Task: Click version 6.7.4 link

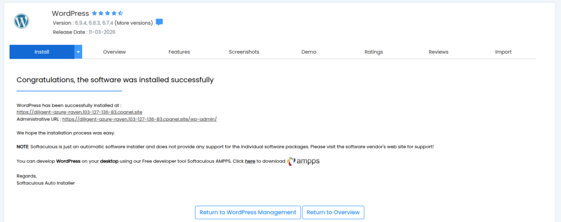Action: point(108,23)
